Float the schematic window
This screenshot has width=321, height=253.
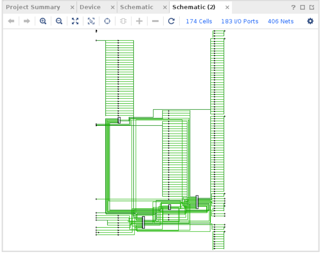point(311,7)
